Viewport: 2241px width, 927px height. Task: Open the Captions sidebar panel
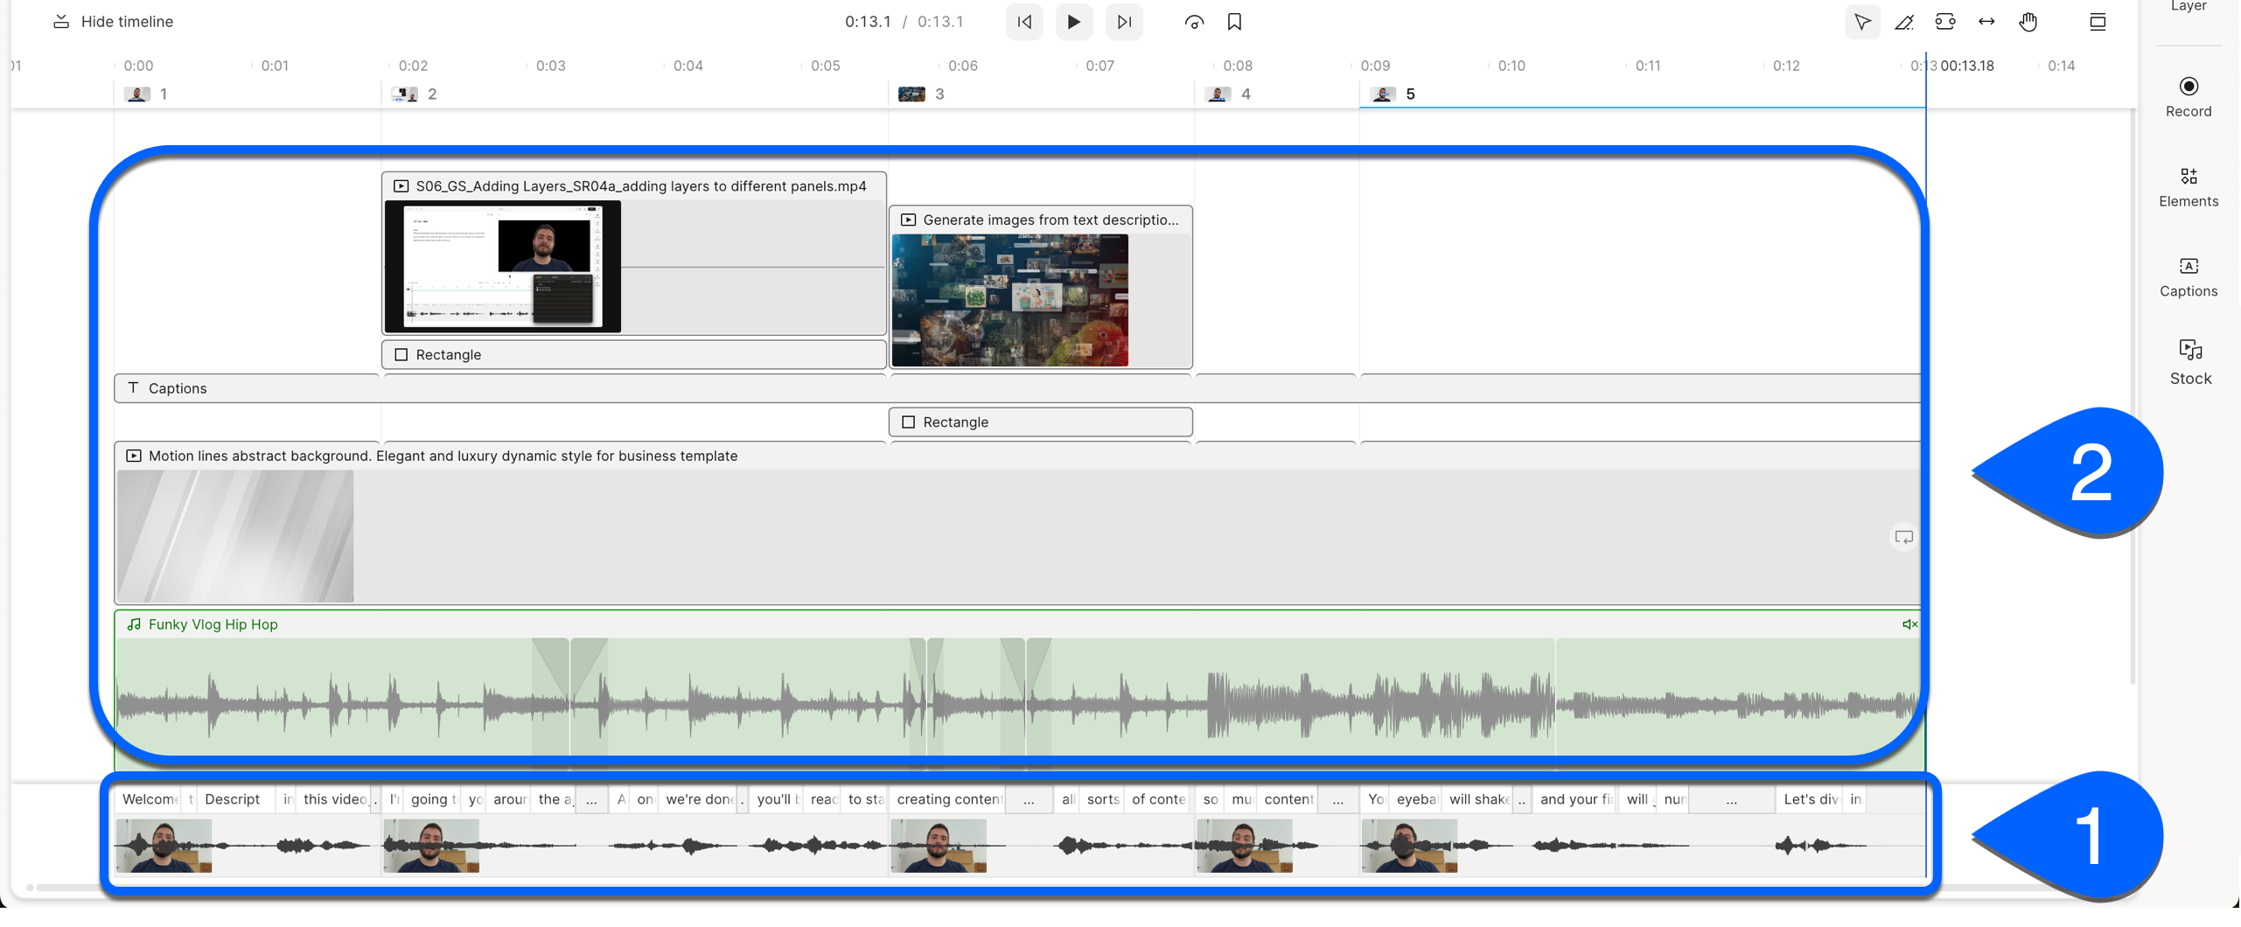pyautogui.click(x=2188, y=277)
